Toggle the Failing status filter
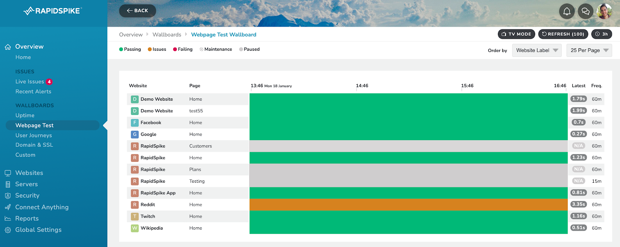 pyautogui.click(x=183, y=49)
